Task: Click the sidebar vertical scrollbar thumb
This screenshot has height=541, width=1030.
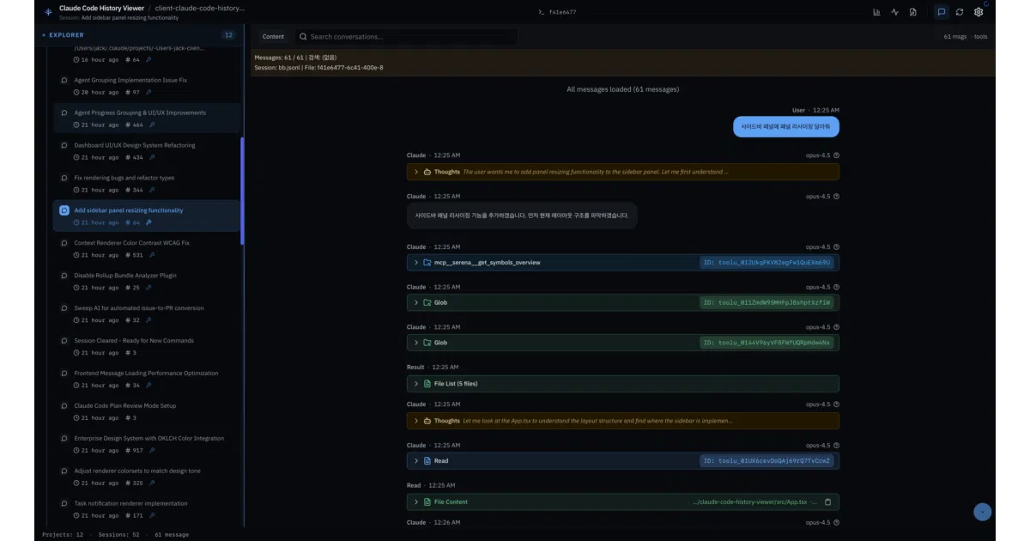Action: point(243,191)
